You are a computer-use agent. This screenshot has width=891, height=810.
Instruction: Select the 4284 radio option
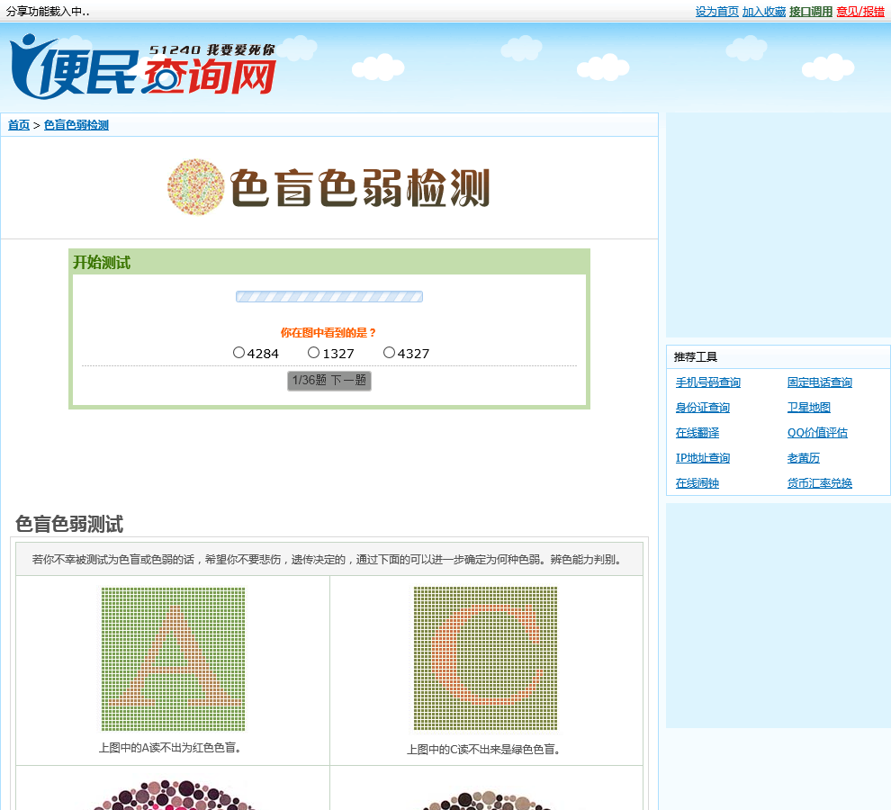pos(238,353)
